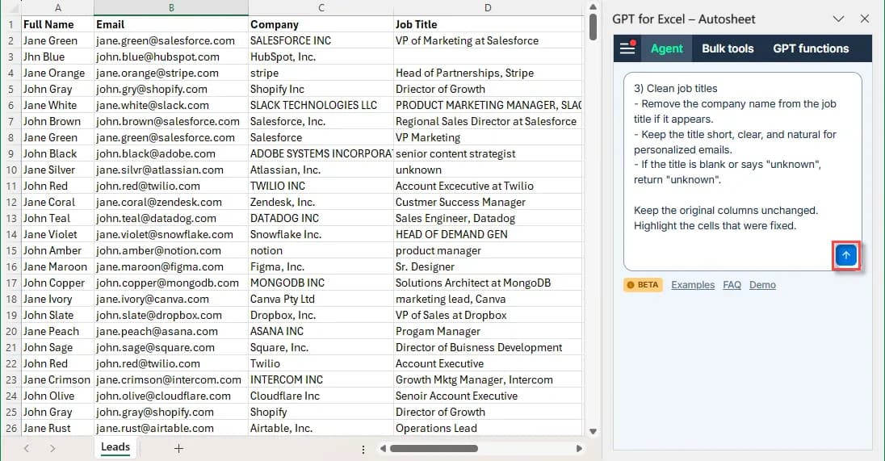
Task: Select cell Director of Buisness Development
Action: pyautogui.click(x=488, y=348)
